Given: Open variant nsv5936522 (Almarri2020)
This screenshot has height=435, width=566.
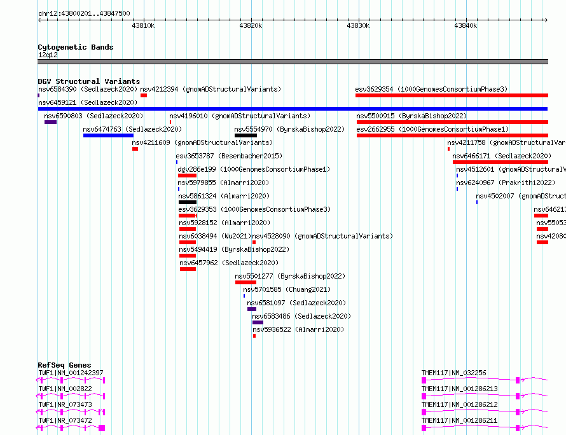Looking at the screenshot, I should tap(298, 329).
